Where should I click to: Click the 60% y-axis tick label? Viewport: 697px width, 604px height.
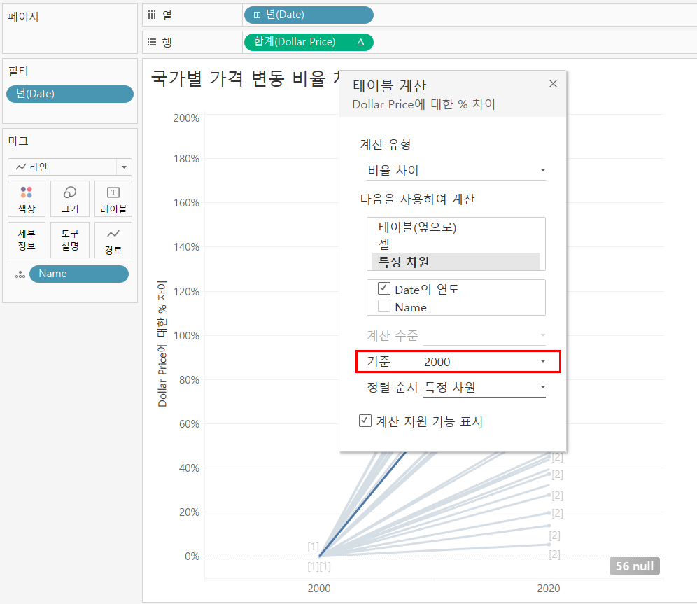click(x=189, y=424)
